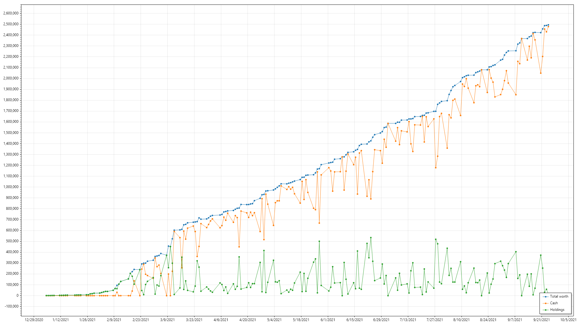Screen dimensions: 578x325
Task: Click the highest green Holdings peak point
Action: pos(371,238)
